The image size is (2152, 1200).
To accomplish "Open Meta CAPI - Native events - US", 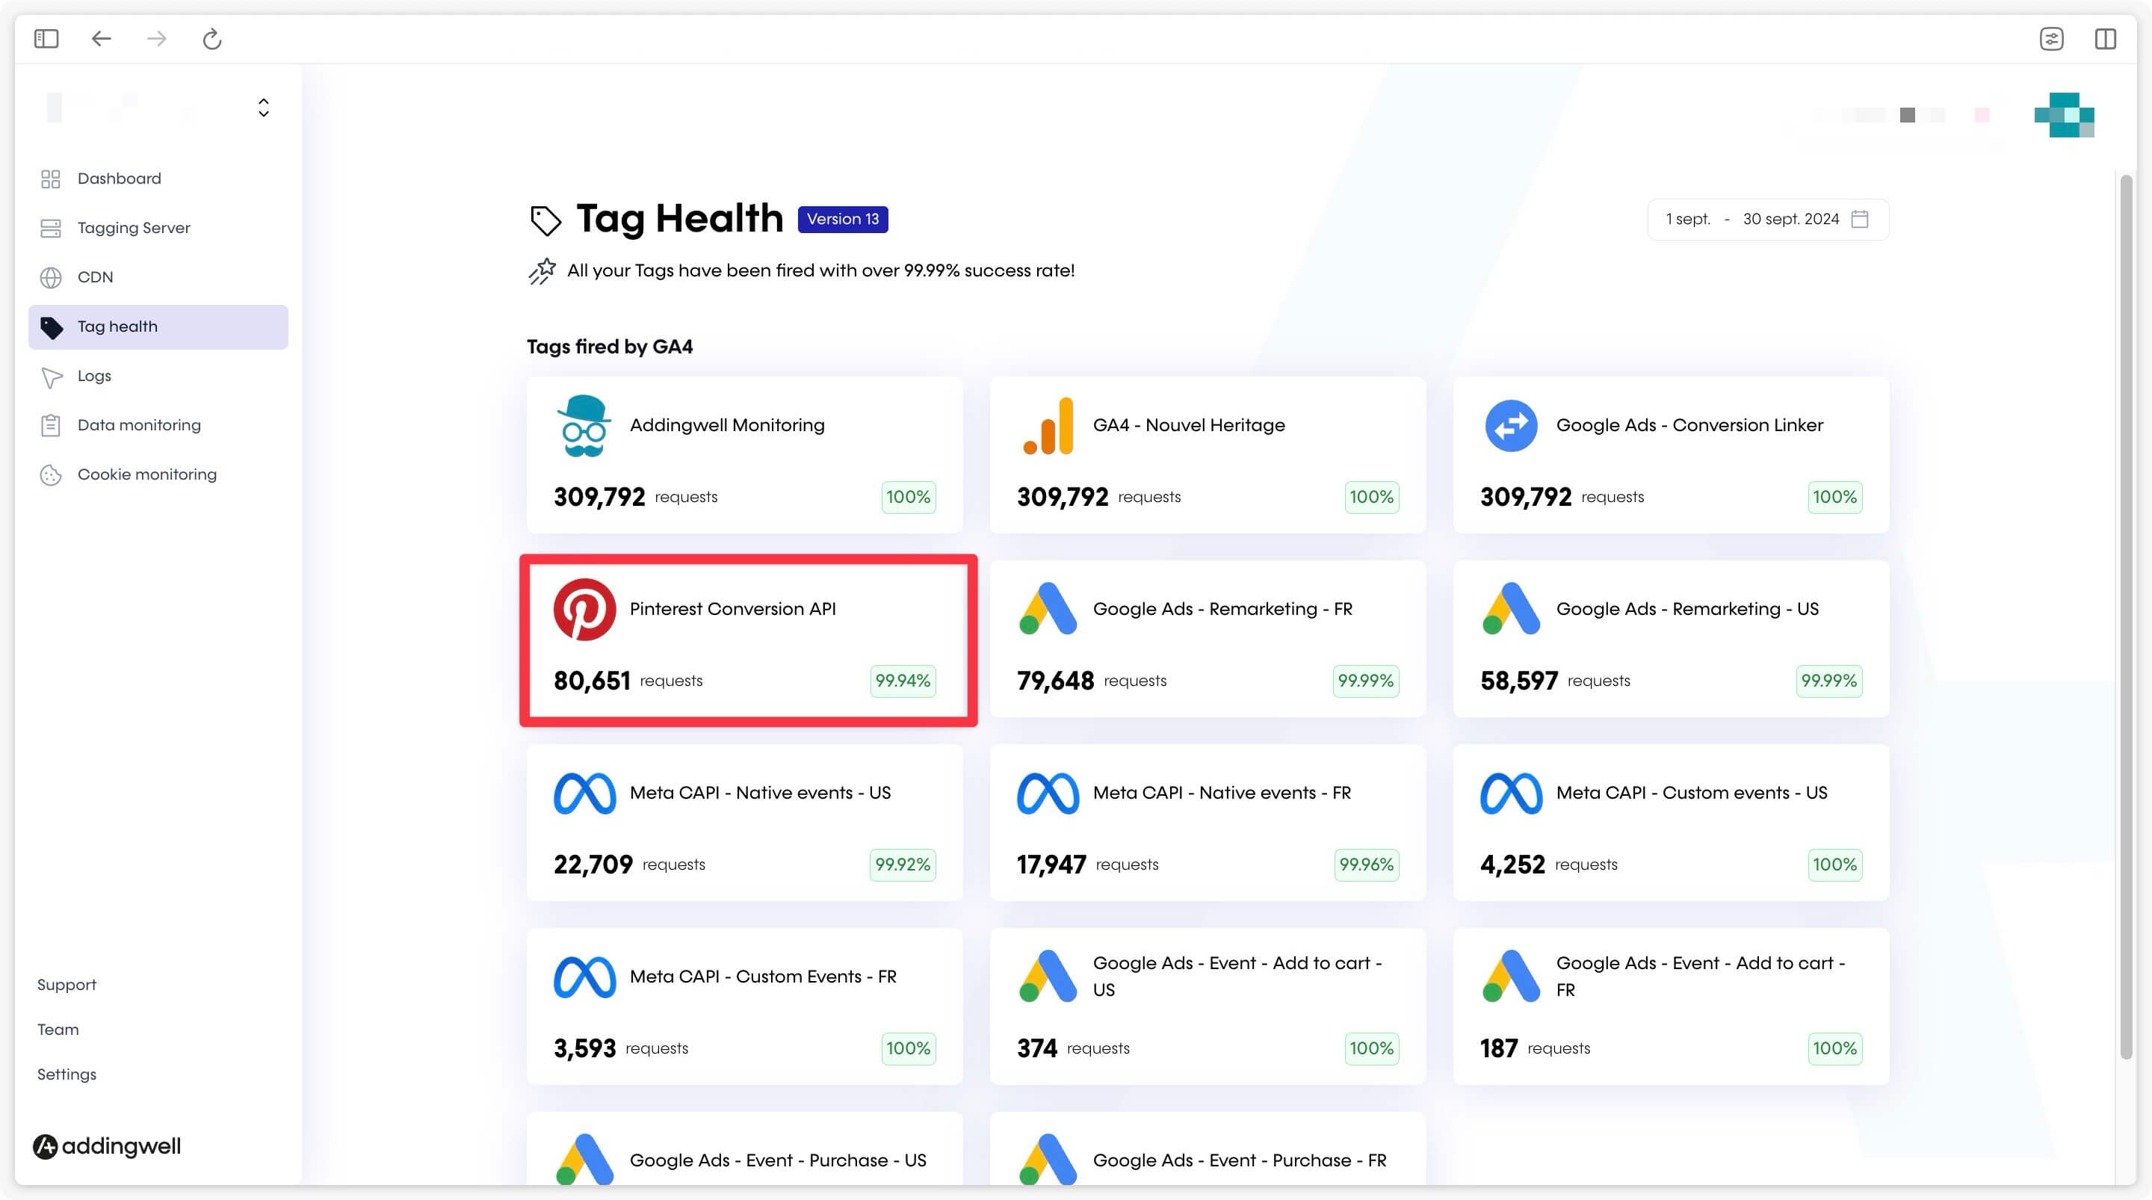I will point(744,822).
